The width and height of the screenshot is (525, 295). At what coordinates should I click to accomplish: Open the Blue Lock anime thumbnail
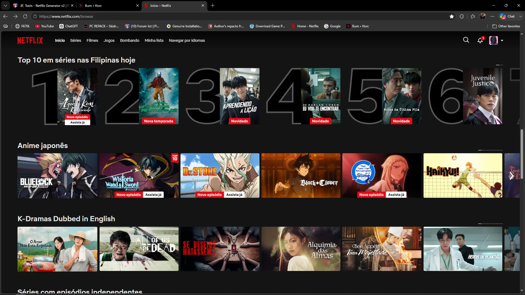57,176
